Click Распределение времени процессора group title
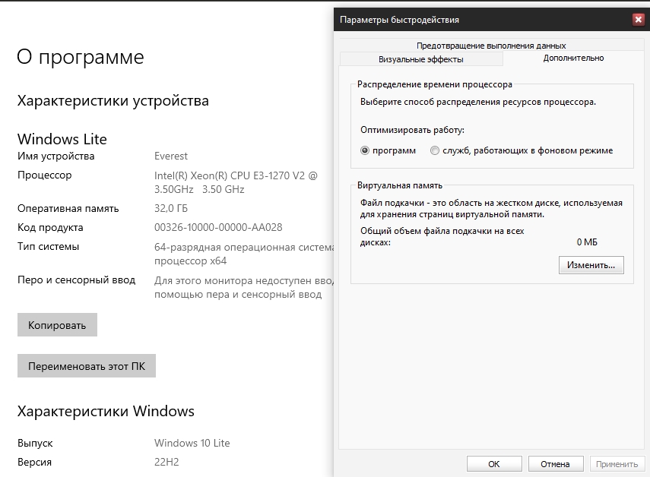Viewport: 650px width, 477px height. point(434,84)
